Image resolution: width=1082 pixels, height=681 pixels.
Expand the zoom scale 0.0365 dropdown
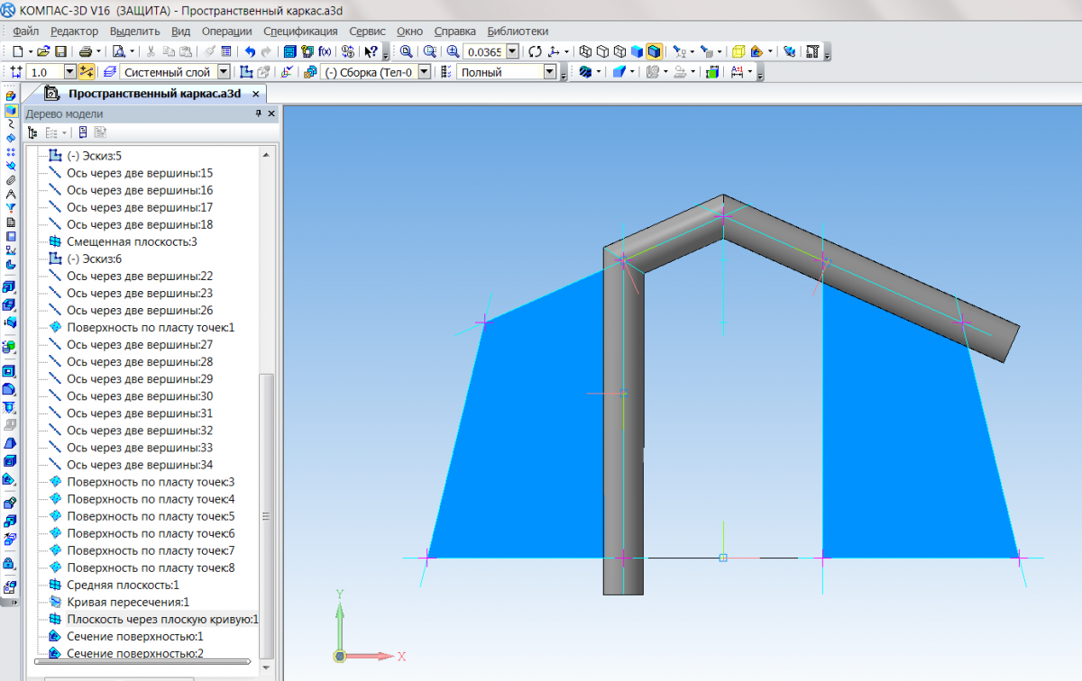[512, 51]
